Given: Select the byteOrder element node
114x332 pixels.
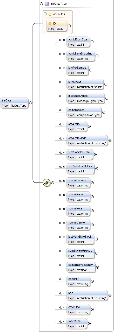Looking at the screenshot, I should (x=85, y=84).
